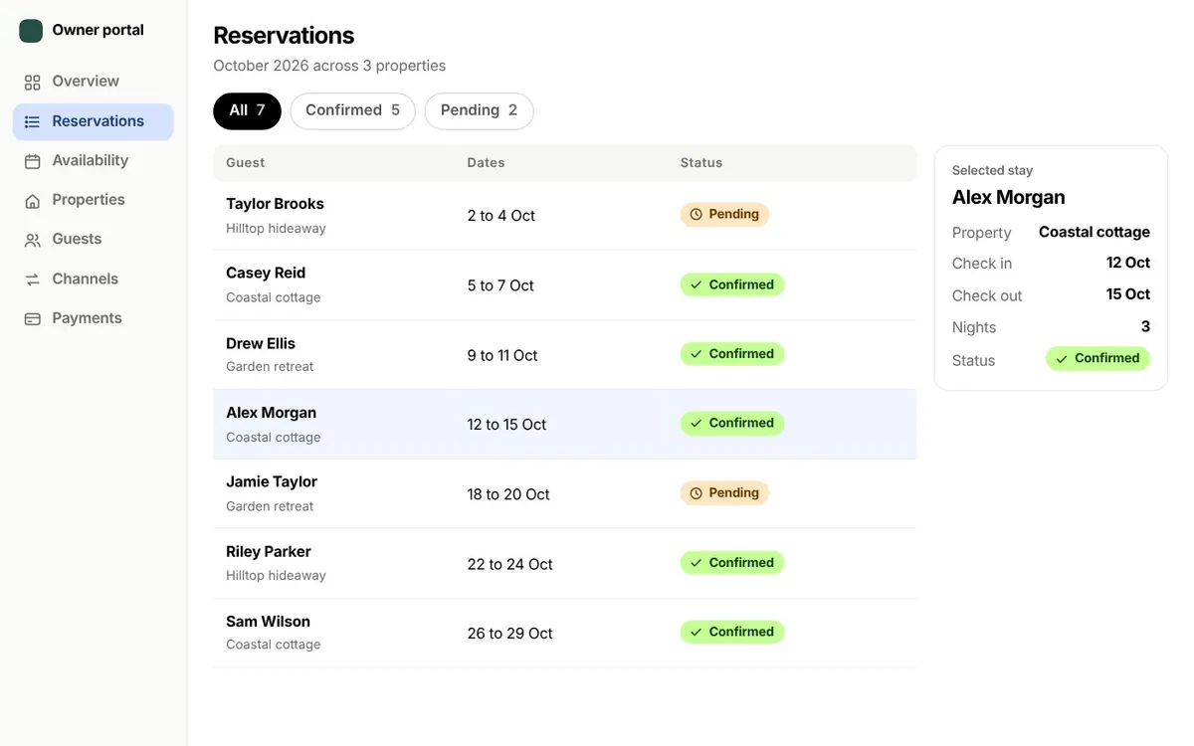The height and width of the screenshot is (746, 1194).
Task: Click the Nights value 3
Action: point(1145,326)
